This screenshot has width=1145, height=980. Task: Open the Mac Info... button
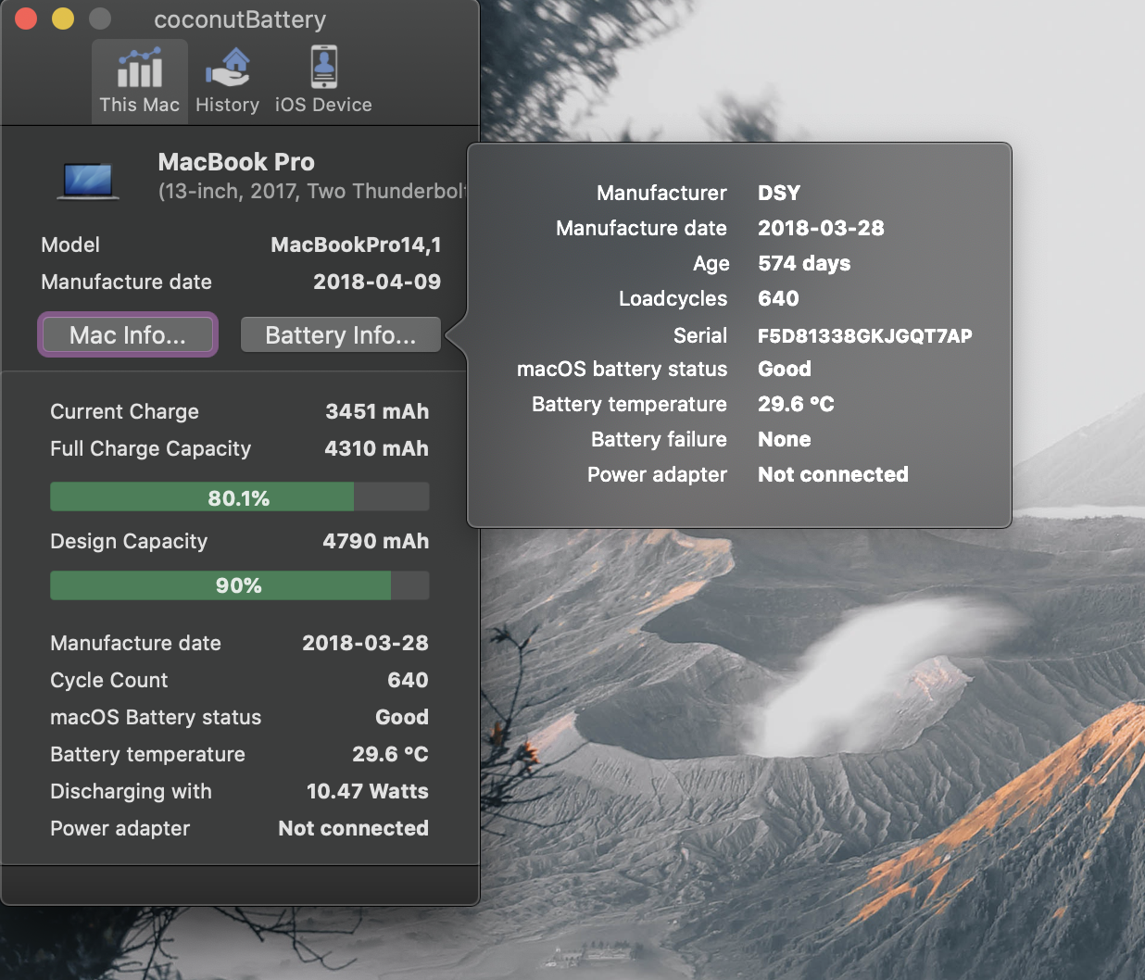(128, 334)
